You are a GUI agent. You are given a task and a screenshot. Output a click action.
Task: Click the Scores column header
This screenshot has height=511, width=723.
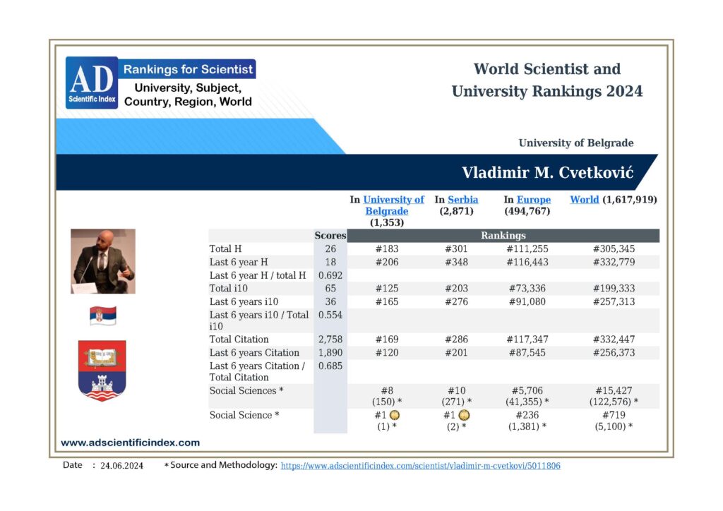pos(330,236)
